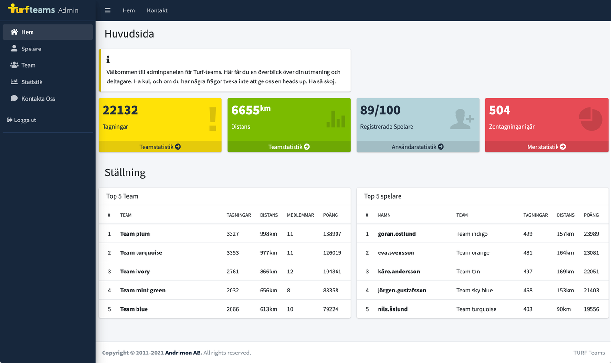Open Användarstatistik link on players card
Screen dimensions: 611x363
pyautogui.click(x=418, y=147)
